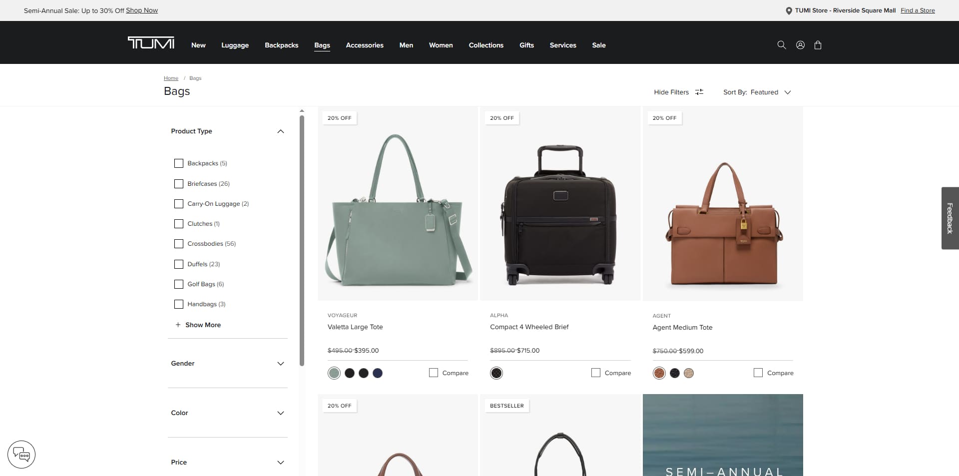Select navy blue swatch for Valetta Tote
The image size is (959, 476).
pos(378,373)
